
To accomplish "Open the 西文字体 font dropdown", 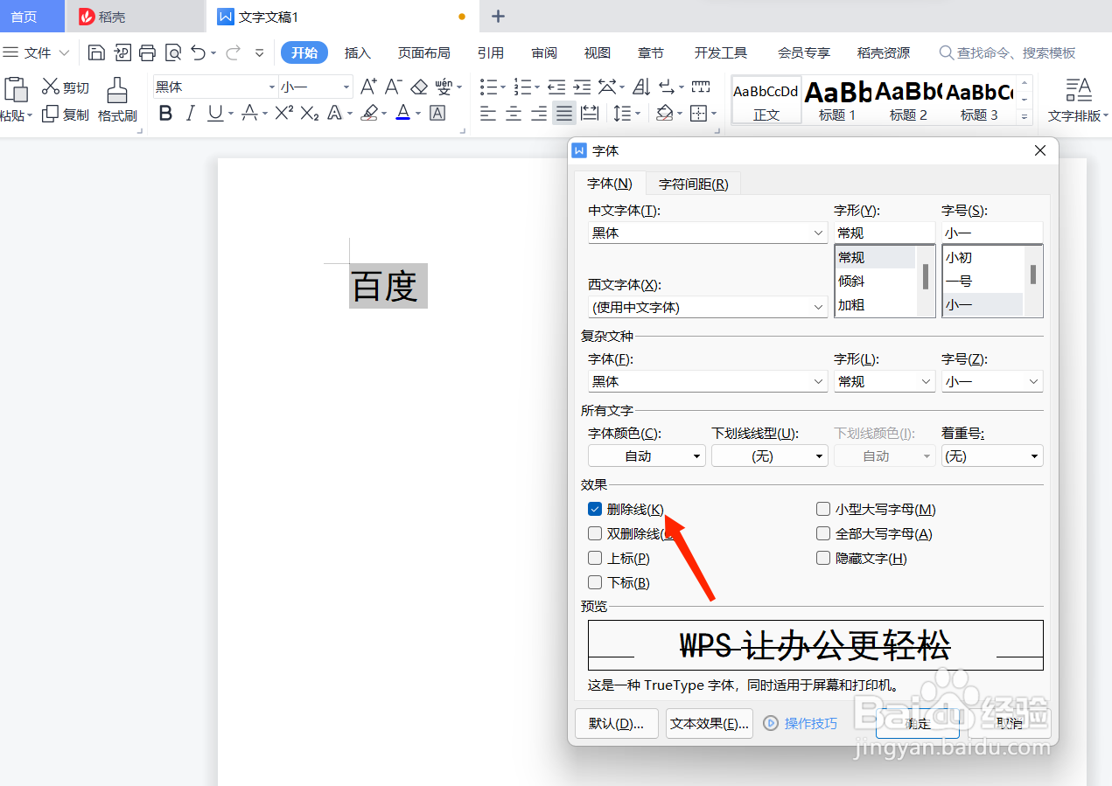I will [x=818, y=307].
